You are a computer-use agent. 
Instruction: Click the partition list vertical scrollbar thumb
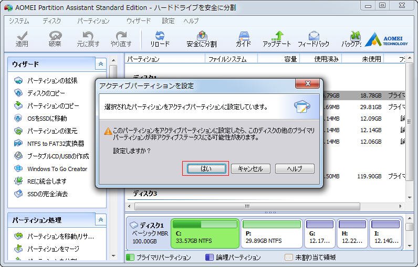[x=409, y=122]
